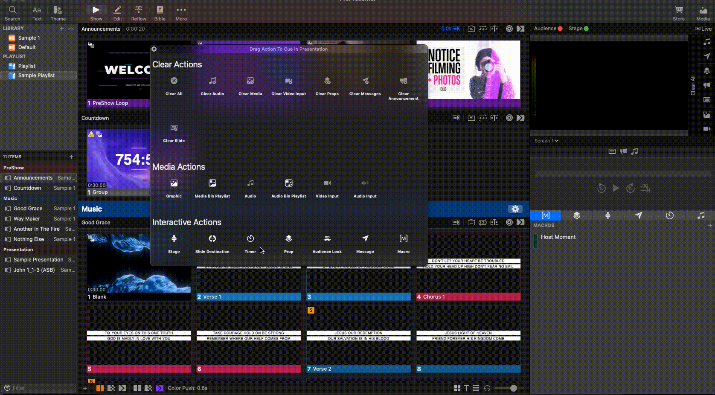Switch to the Macros tab
Viewport: 715px width, 395px height.
545,215
